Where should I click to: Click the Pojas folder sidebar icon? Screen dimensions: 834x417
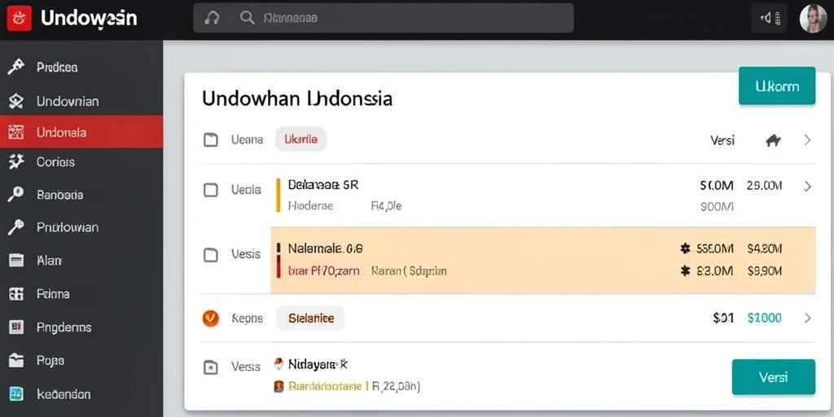tap(16, 361)
